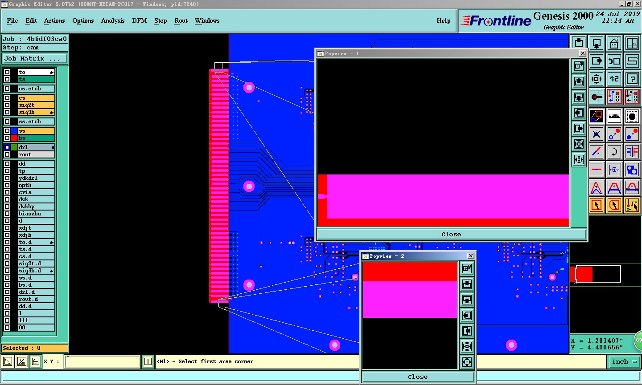
Task: Select layer name biaozhu
Action: pos(36,214)
